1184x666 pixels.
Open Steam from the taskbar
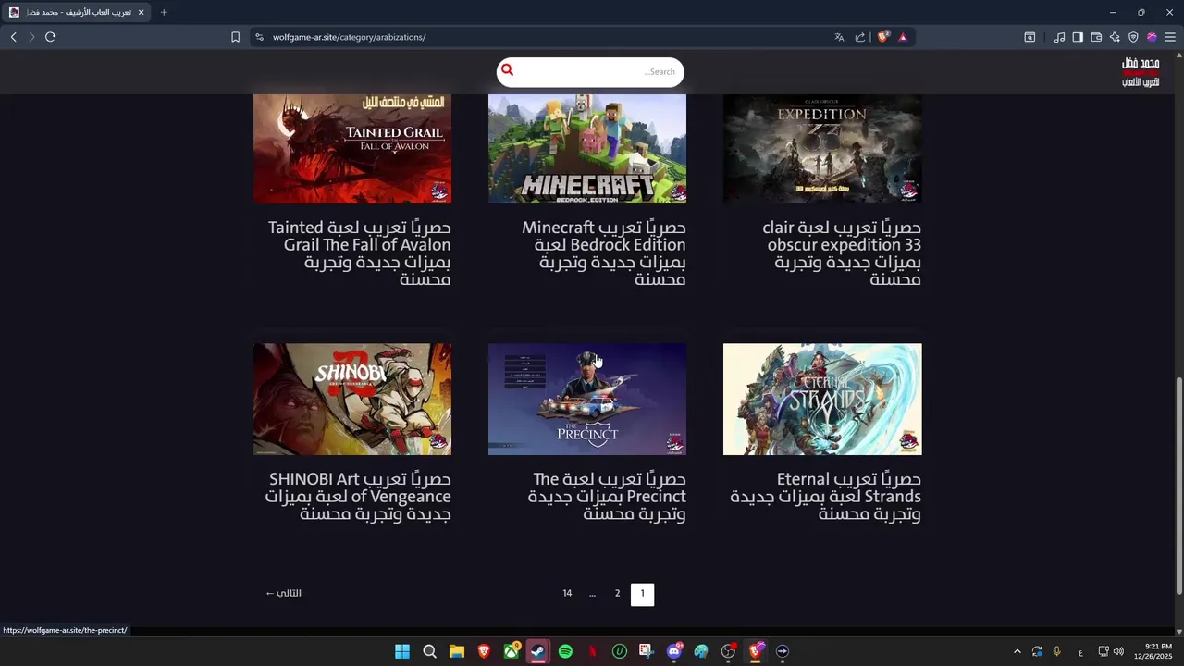tap(537, 651)
